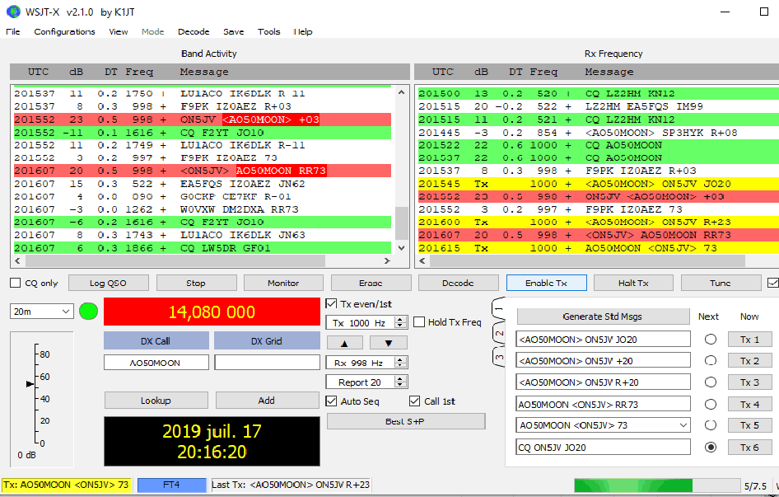Switch to message tab 3

499,357
